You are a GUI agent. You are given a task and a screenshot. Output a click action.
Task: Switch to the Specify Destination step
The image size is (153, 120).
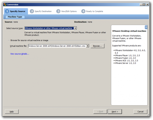click(x=43, y=11)
